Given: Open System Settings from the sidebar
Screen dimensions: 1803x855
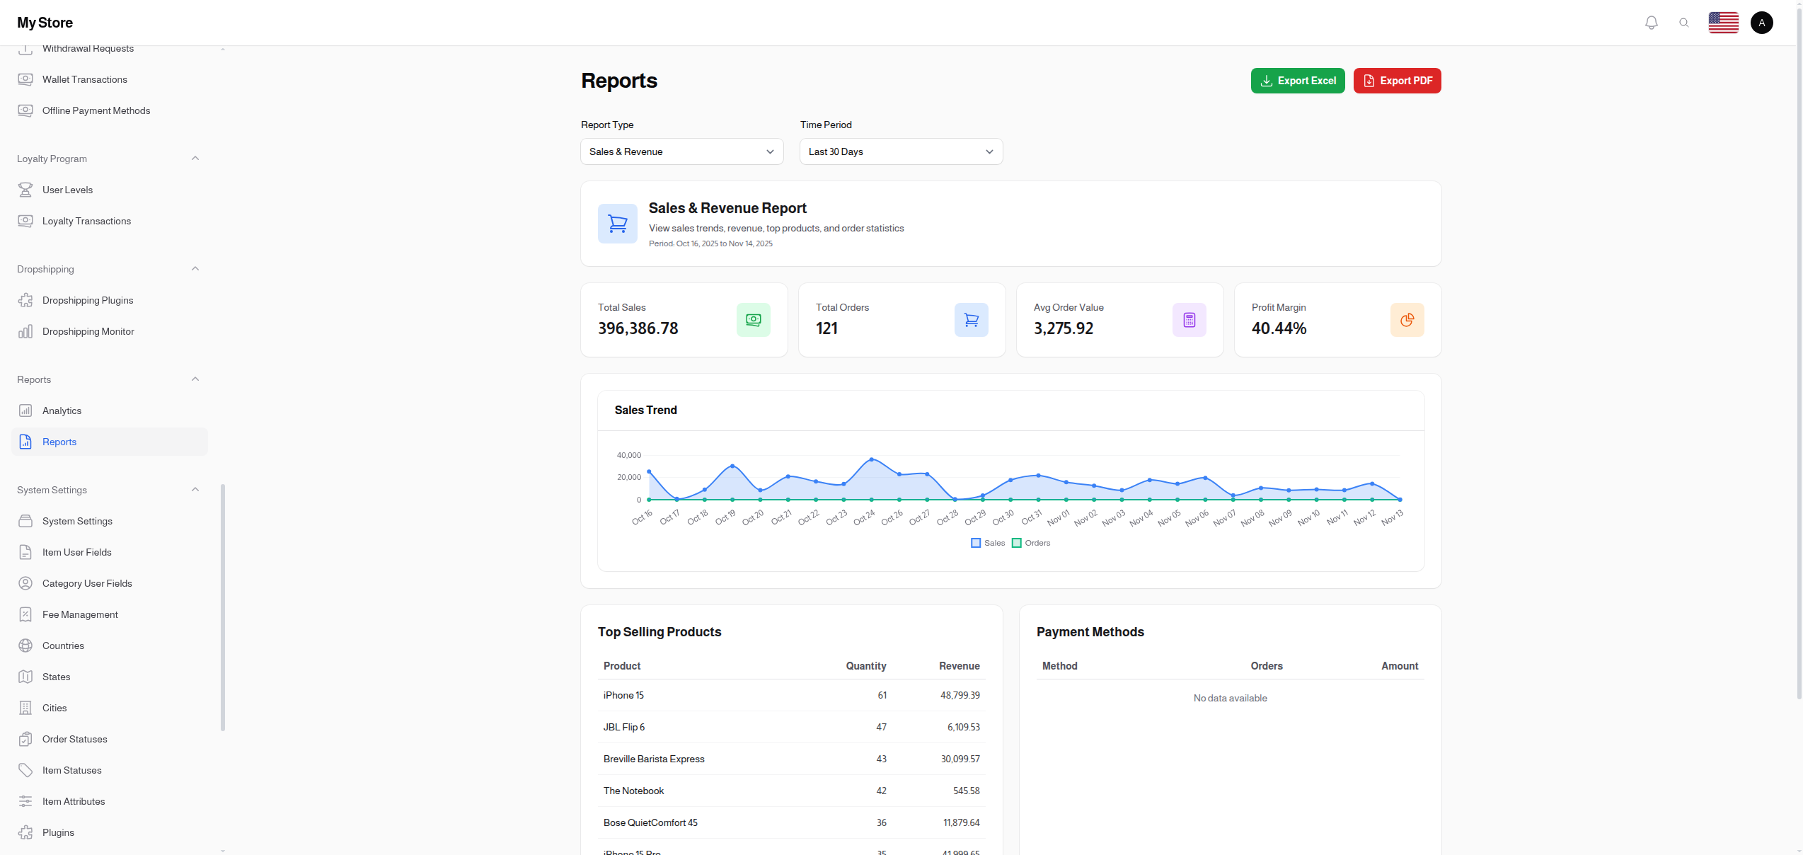Looking at the screenshot, I should coord(76,521).
